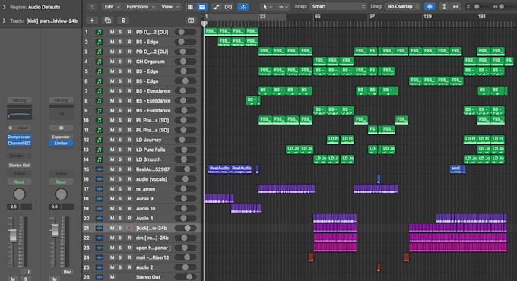Viewport: 517px width, 281px height.
Task: Click the waveform zoom blue icon
Action: [430, 7]
